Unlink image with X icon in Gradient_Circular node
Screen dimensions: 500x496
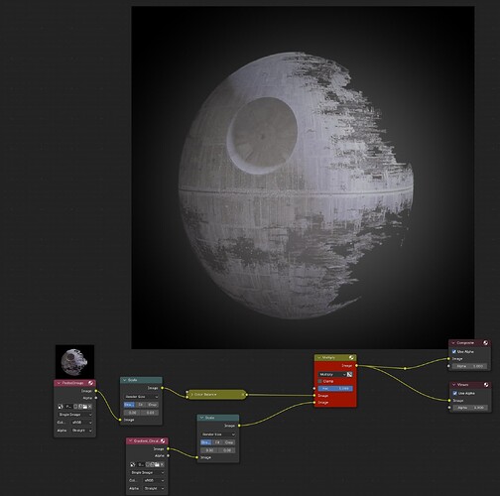(162, 464)
